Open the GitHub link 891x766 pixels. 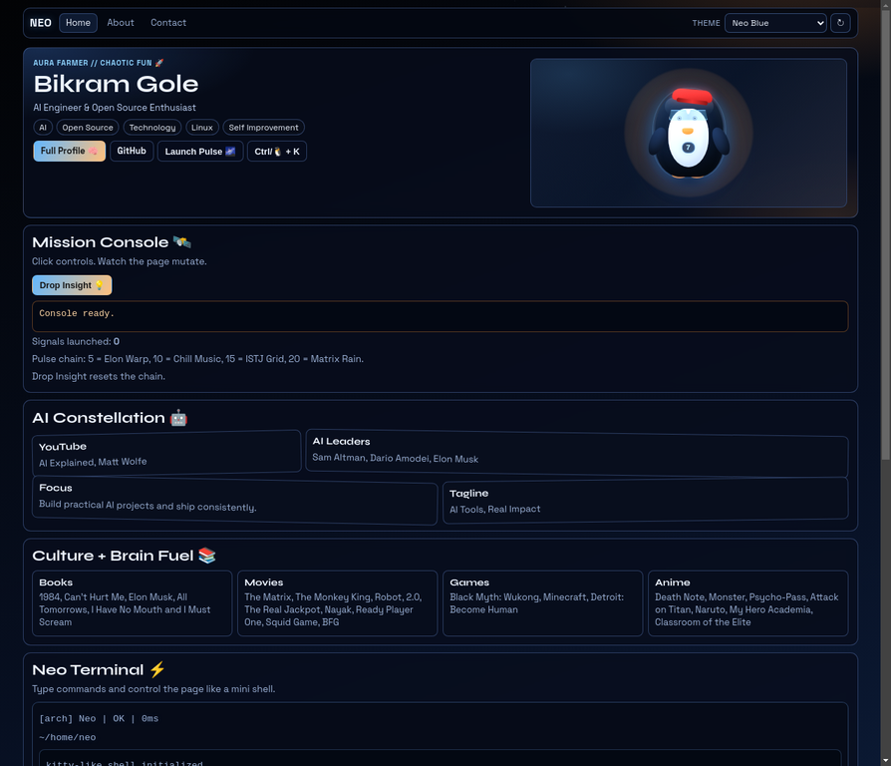132,151
